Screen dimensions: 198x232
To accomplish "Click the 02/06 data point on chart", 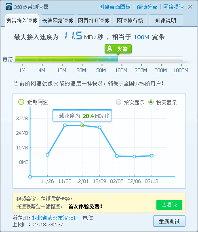I will [x=135, y=156].
